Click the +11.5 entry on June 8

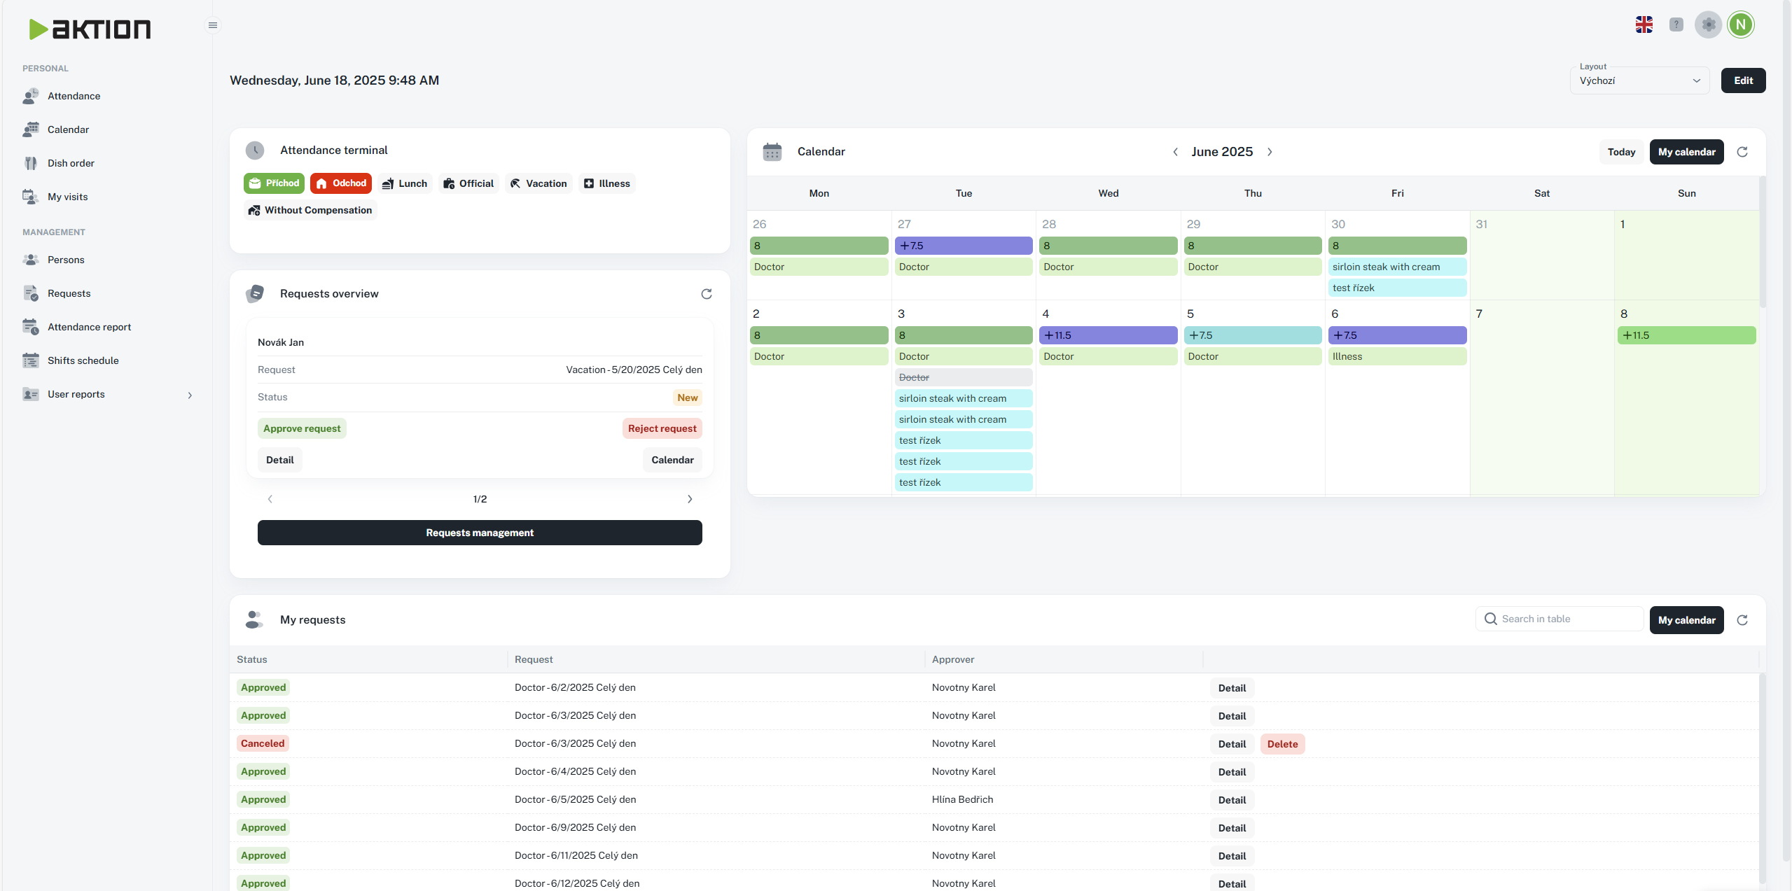[x=1686, y=335]
